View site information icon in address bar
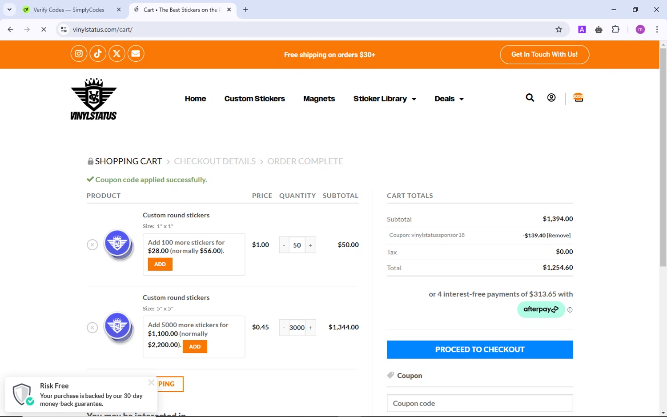 (64, 29)
